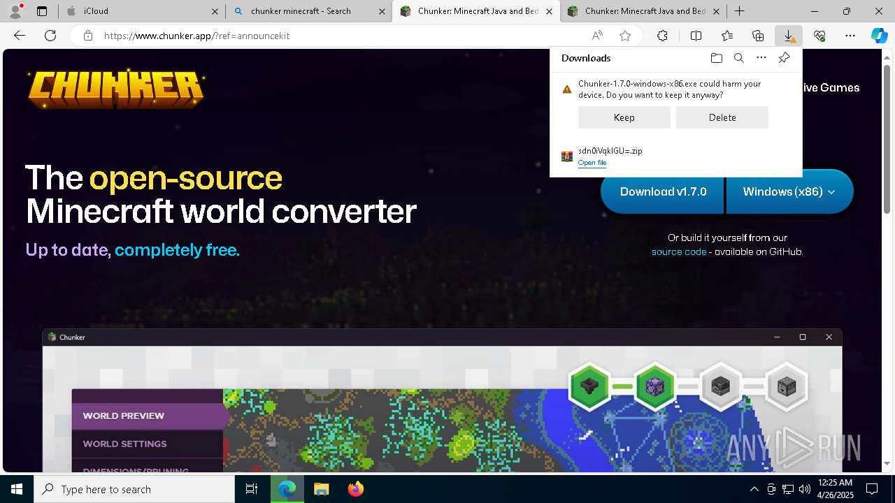Open the source code link
This screenshot has width=895, height=503.
point(679,251)
